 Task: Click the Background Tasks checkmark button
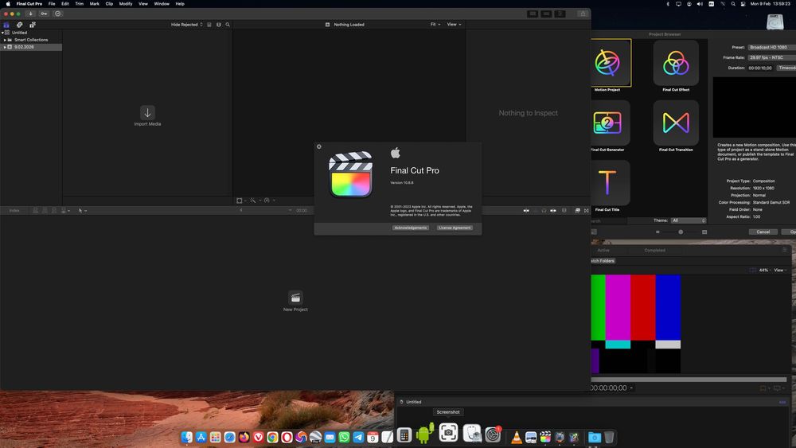(x=58, y=14)
